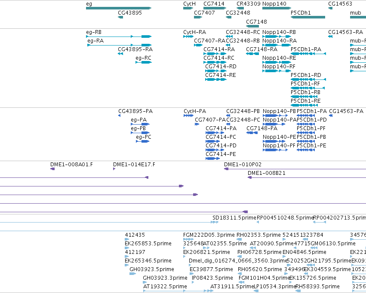Open the P5CDh1-RE transcript label
The height and width of the screenshot is (293, 366).
click(x=305, y=101)
